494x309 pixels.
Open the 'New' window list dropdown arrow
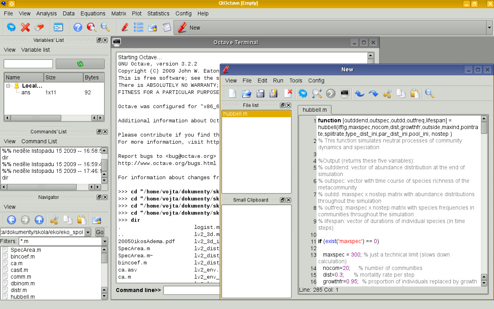489,28
